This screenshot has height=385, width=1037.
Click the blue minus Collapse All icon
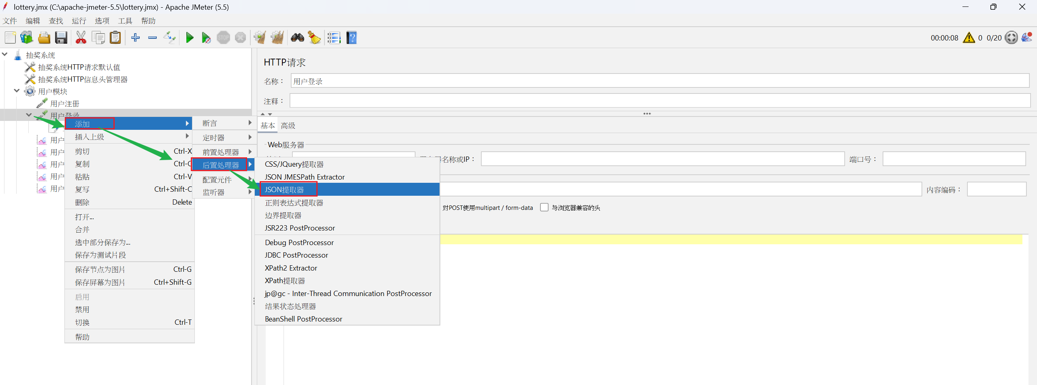(153, 38)
